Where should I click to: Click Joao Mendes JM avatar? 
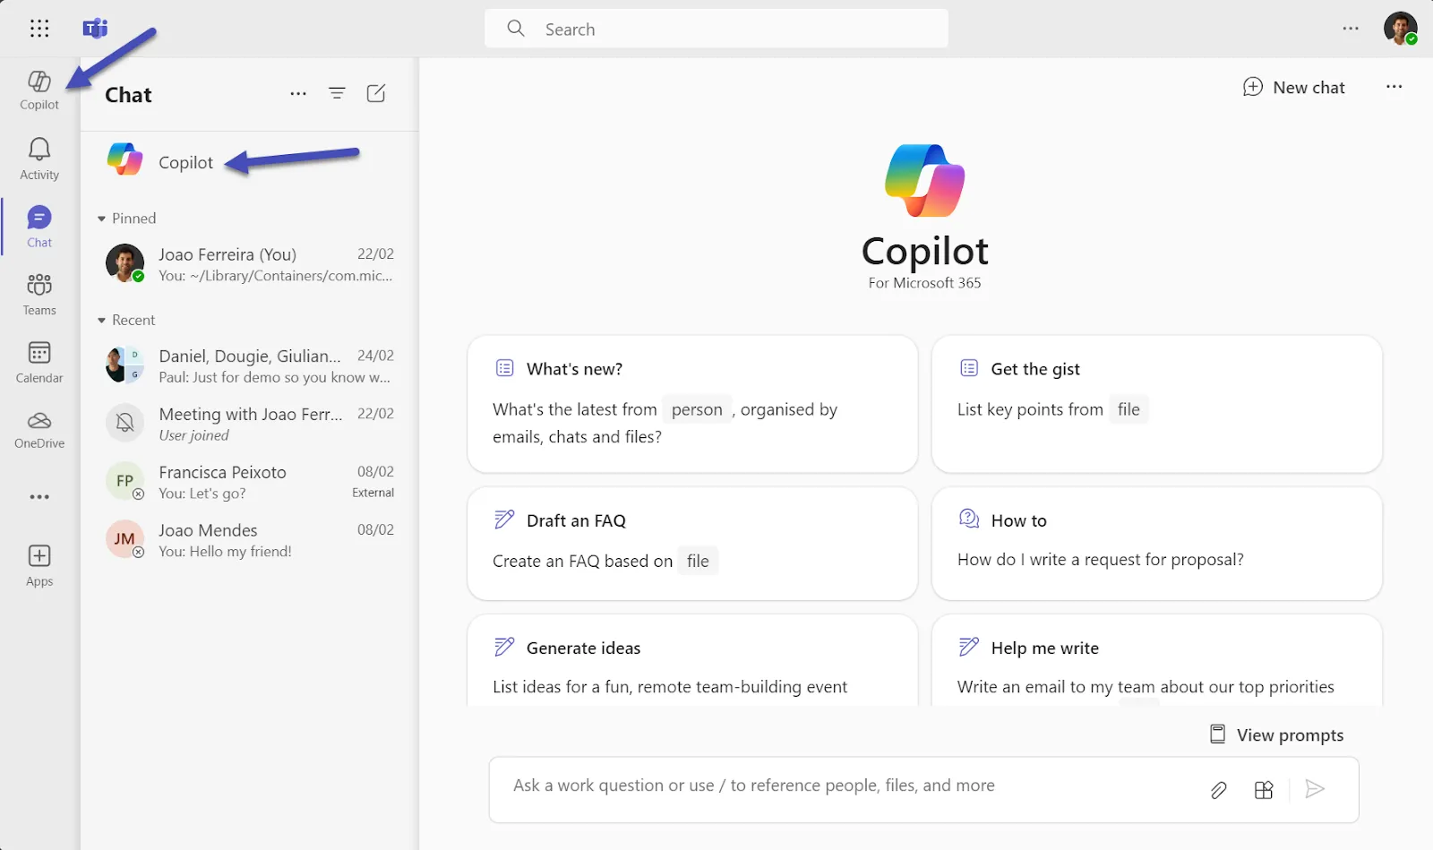click(x=124, y=539)
